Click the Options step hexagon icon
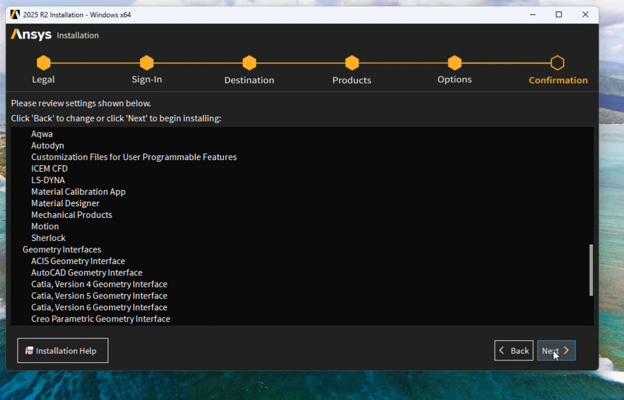 (x=455, y=63)
